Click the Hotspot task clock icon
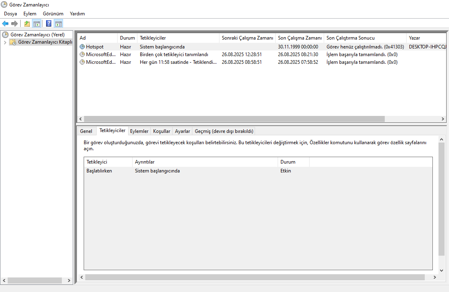This screenshot has width=449, height=292. point(82,47)
